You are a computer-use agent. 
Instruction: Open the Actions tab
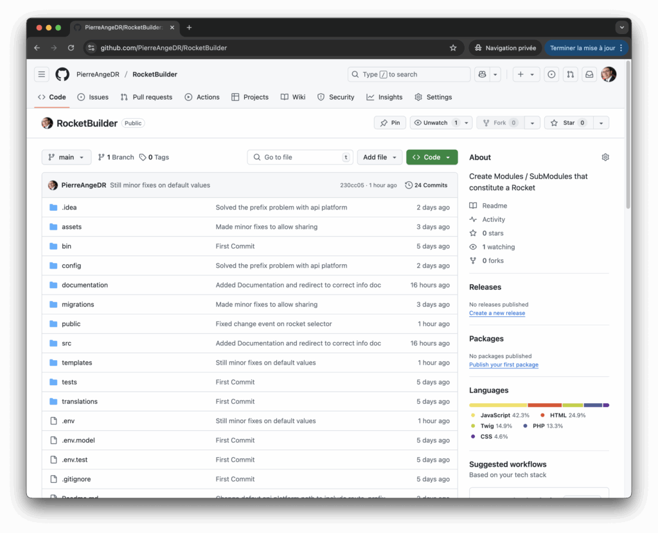[202, 97]
